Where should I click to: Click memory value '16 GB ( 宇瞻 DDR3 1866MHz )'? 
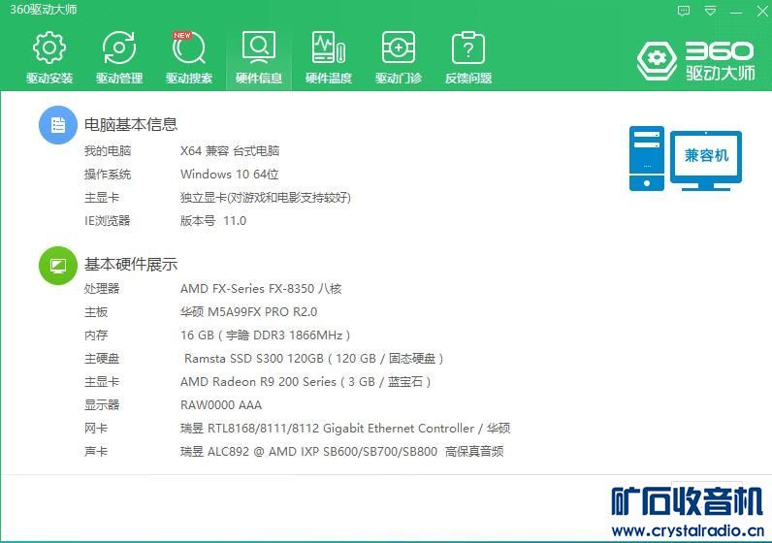pyautogui.click(x=266, y=335)
